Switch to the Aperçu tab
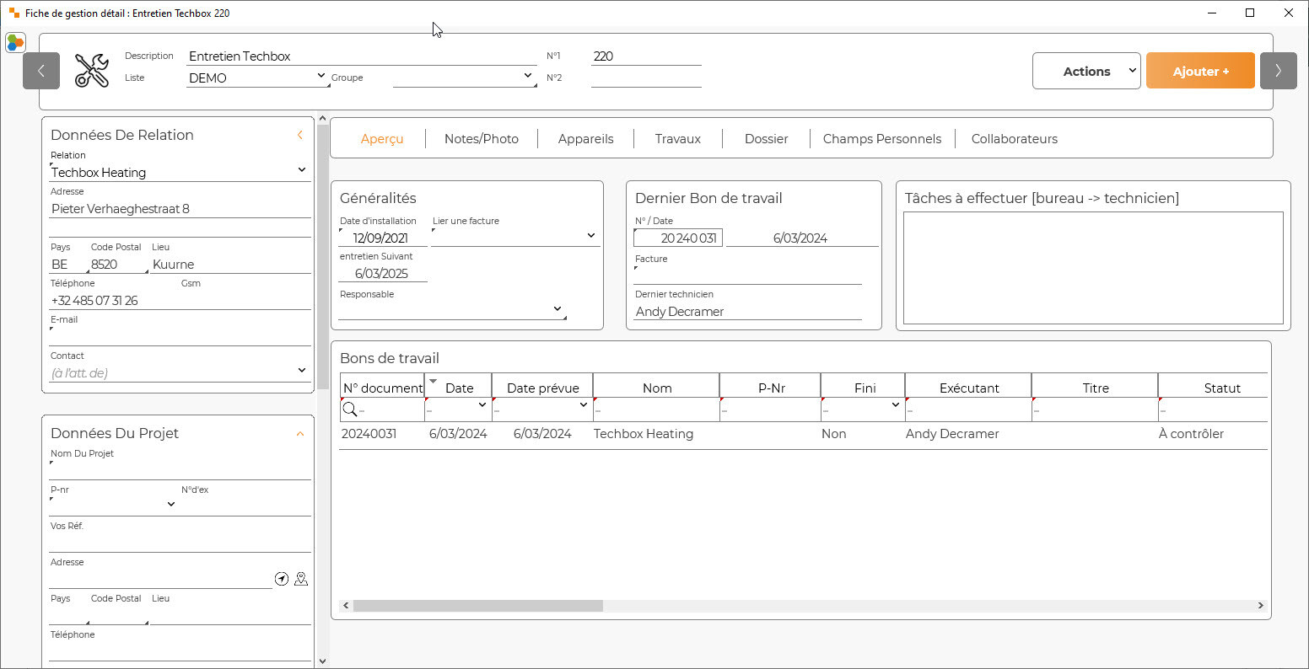The height and width of the screenshot is (669, 1309). point(382,139)
